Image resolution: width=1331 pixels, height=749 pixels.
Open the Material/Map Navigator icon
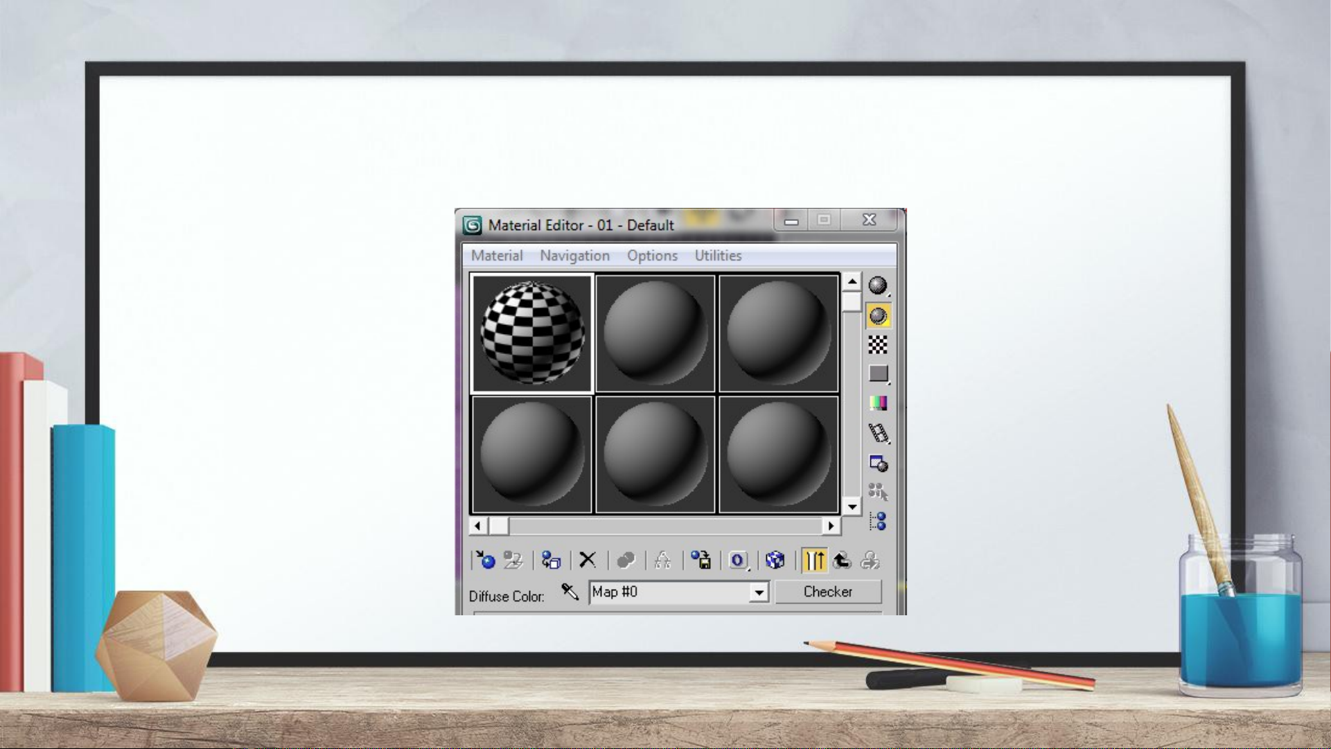[x=878, y=521]
